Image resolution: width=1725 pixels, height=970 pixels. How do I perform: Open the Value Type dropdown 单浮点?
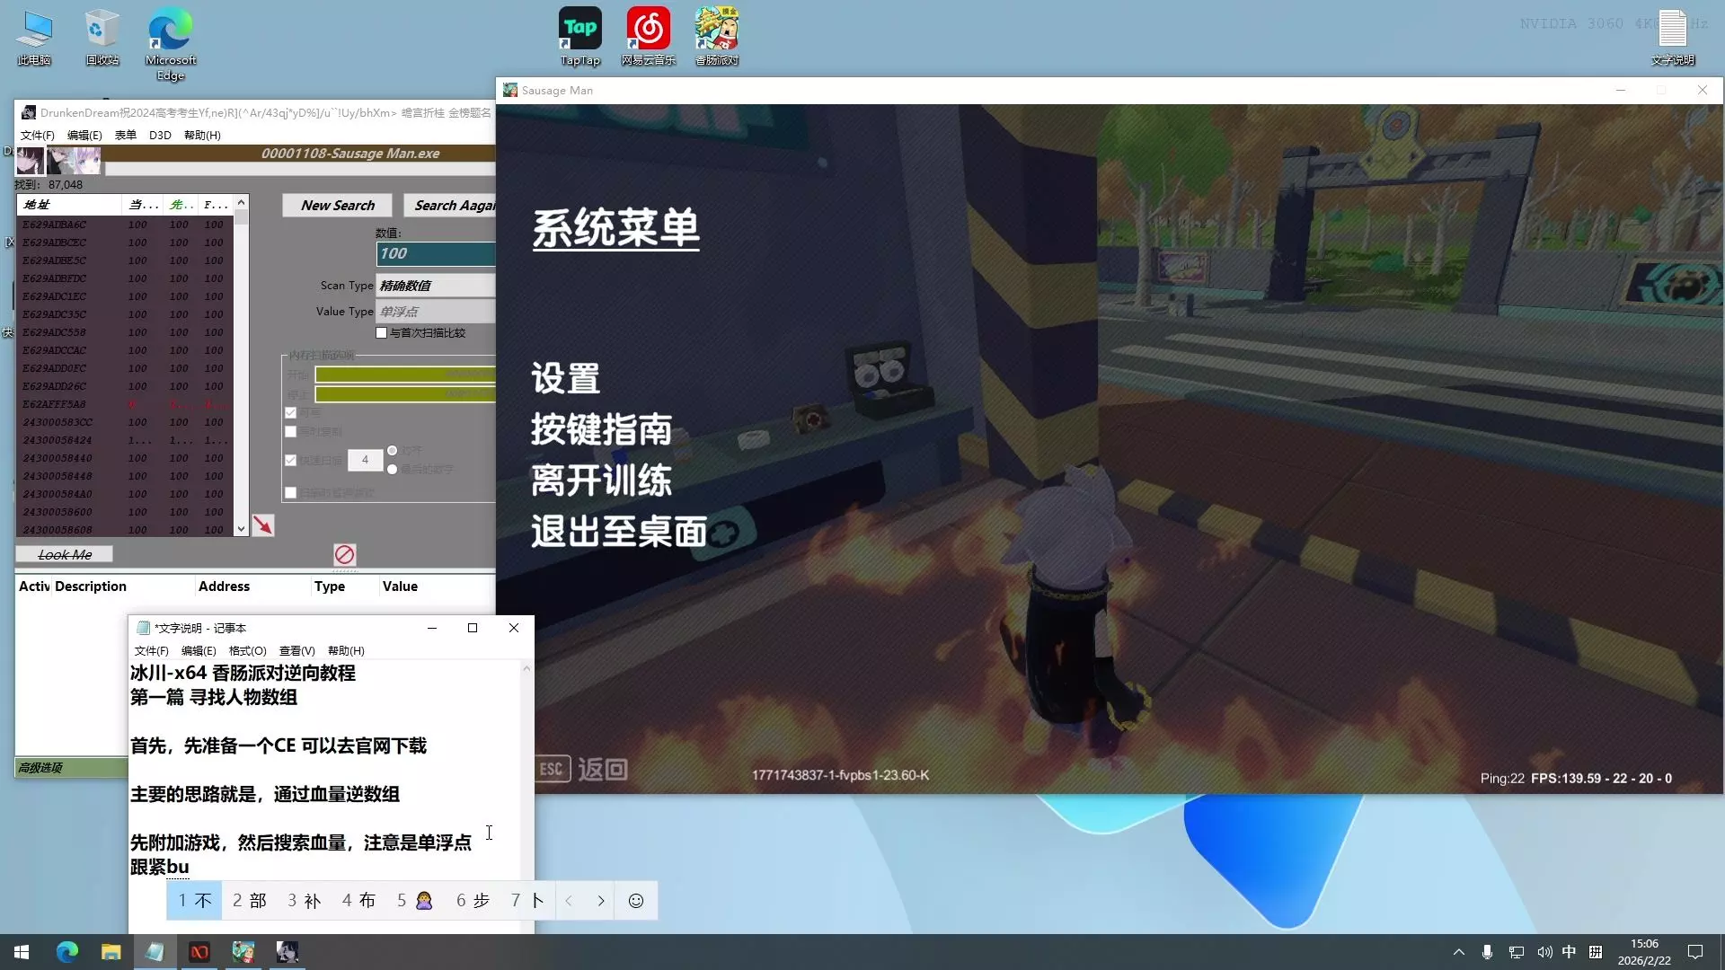point(436,312)
